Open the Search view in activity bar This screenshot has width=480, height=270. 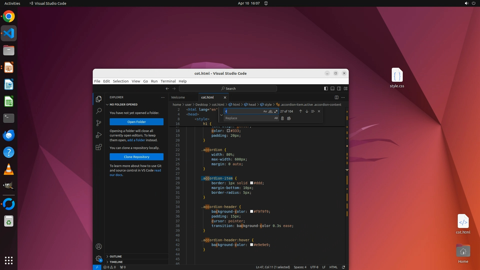tap(99, 111)
